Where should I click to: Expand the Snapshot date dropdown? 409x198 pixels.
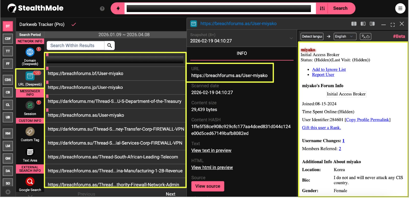pos(291,38)
